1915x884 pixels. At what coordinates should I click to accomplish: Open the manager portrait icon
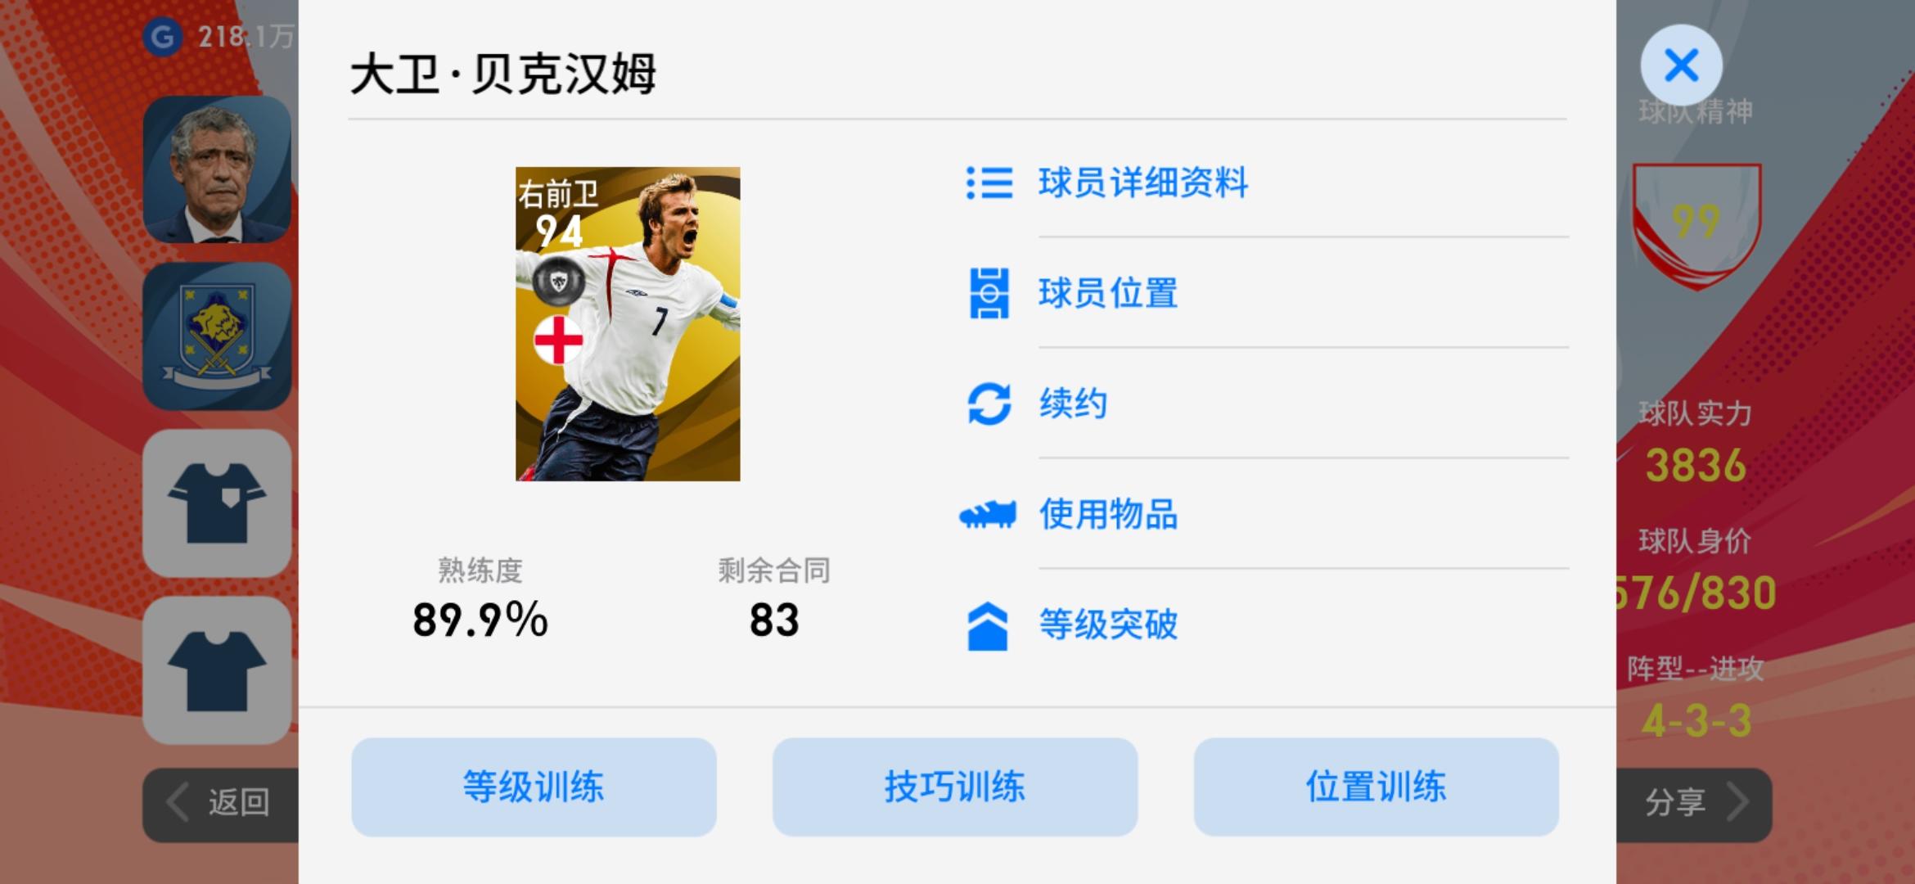217,169
